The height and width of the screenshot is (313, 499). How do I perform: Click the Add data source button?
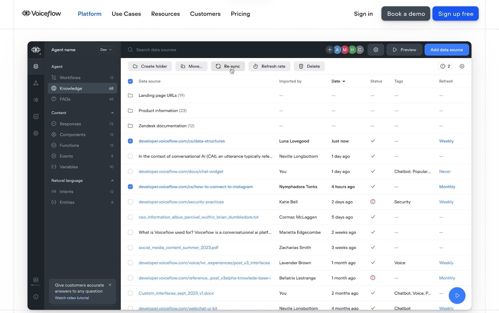tap(447, 50)
